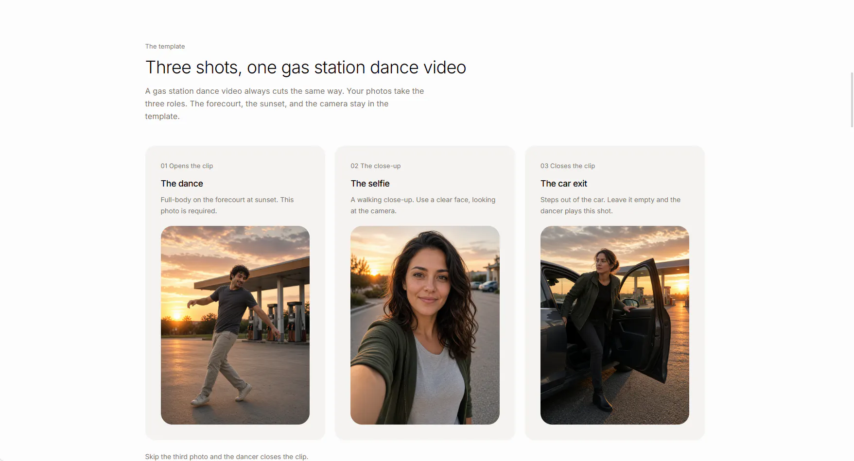Select 'The car exit' card title
This screenshot has width=854, height=461.
564,184
